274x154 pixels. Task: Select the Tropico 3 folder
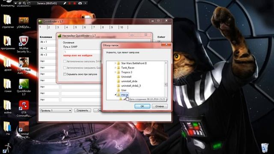point(127,72)
